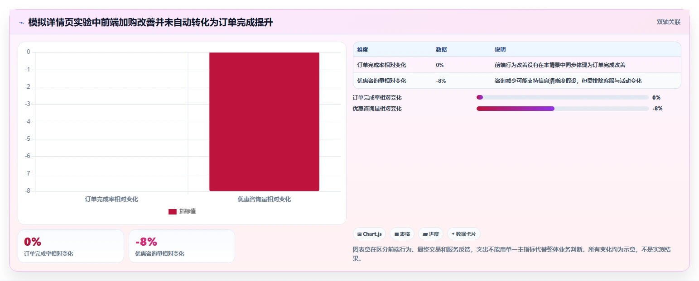
Task: Click the 0% value in the table
Action: pyautogui.click(x=440, y=65)
